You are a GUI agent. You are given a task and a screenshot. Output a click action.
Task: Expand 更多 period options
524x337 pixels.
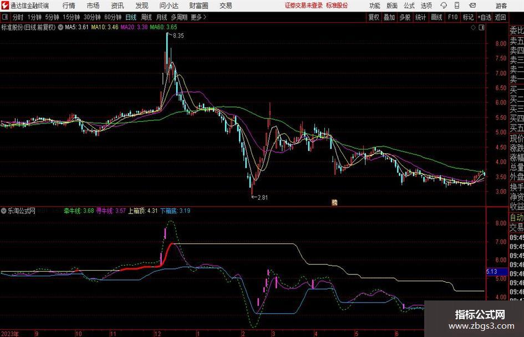click(199, 17)
